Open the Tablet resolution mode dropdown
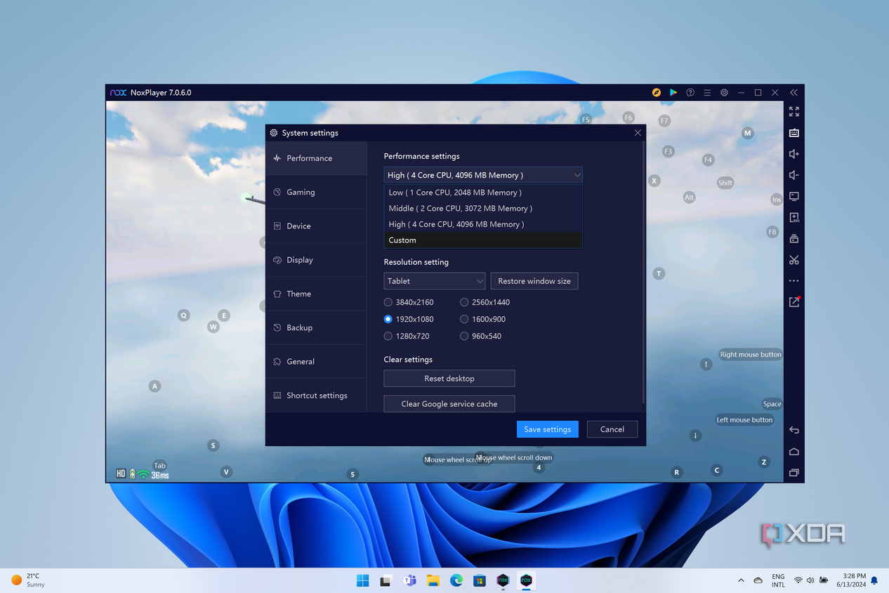Viewport: 889px width, 593px height. (435, 281)
